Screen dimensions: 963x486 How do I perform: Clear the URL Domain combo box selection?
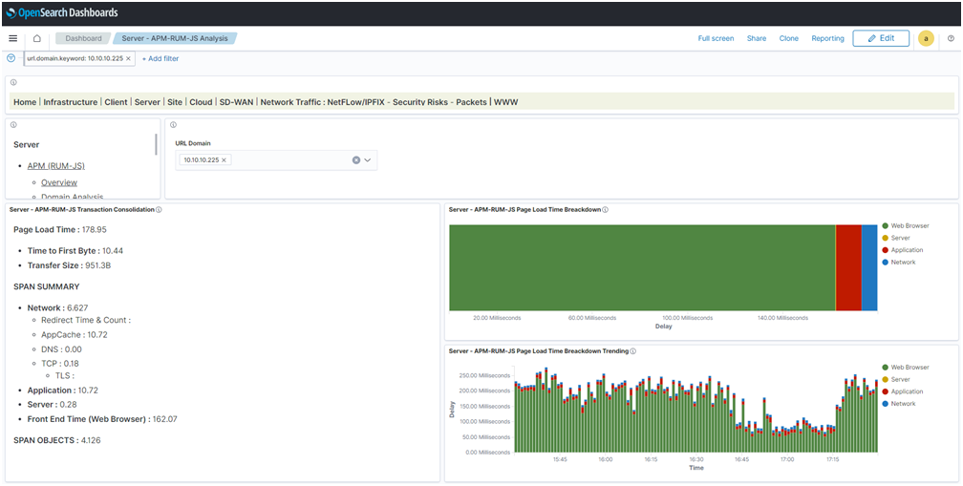point(356,160)
